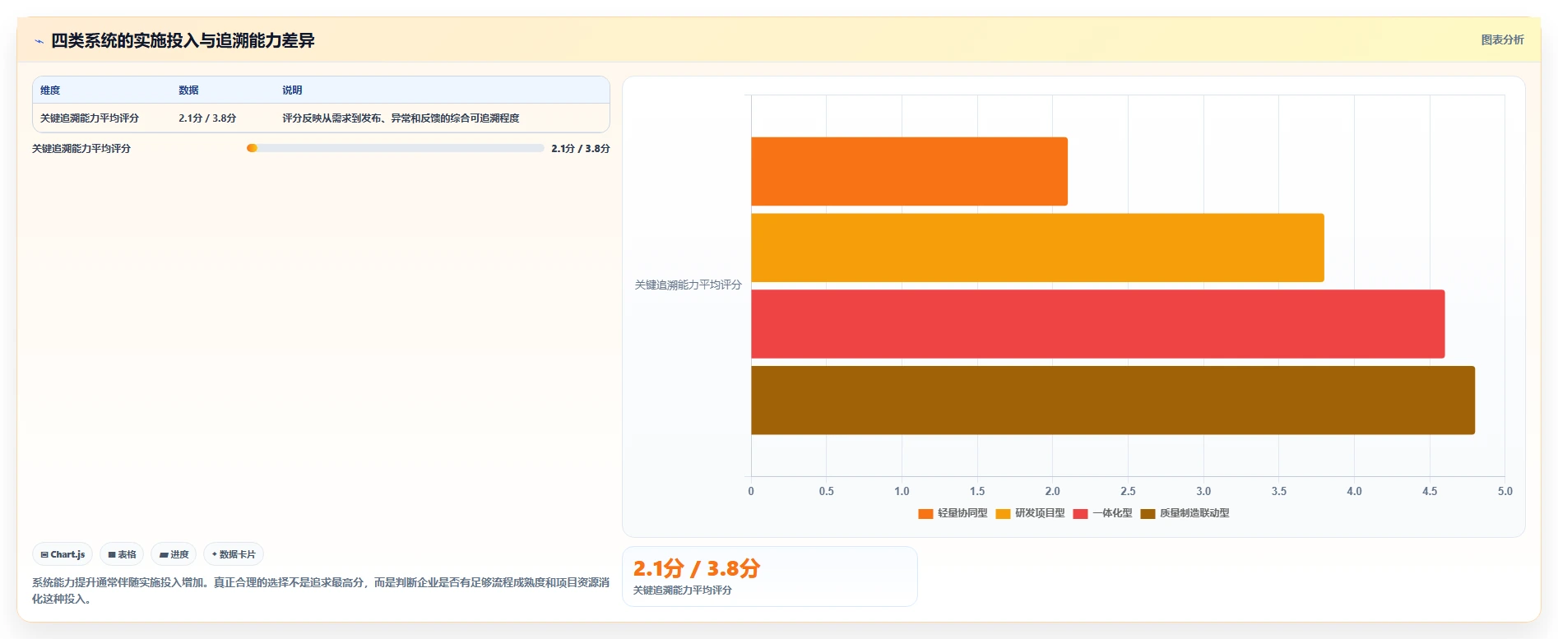
Task: Toggle 质量制造联动型 legend item
Action: 1185,513
